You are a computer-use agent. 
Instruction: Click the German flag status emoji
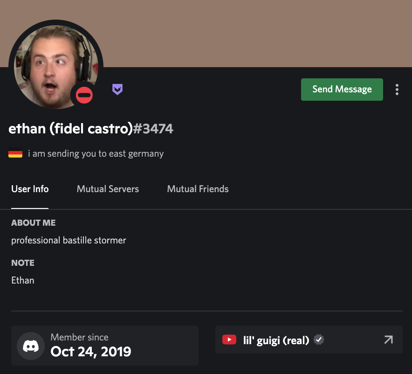tap(15, 153)
